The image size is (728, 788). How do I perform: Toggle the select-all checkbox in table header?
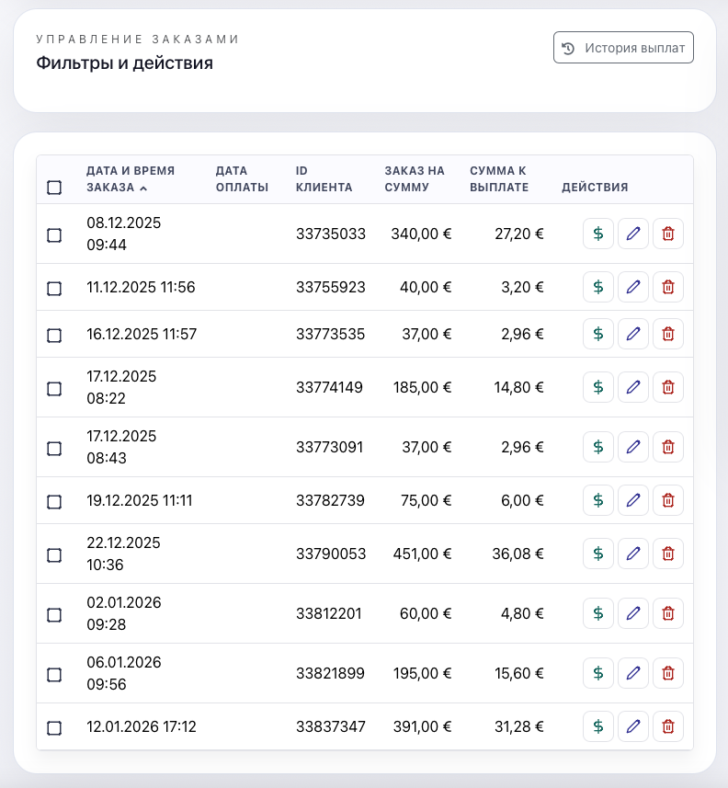pyautogui.click(x=54, y=188)
